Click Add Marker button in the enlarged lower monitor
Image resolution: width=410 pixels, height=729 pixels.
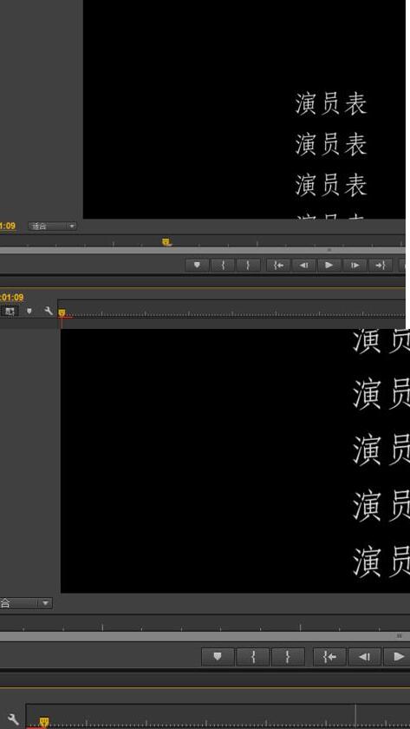click(x=218, y=656)
